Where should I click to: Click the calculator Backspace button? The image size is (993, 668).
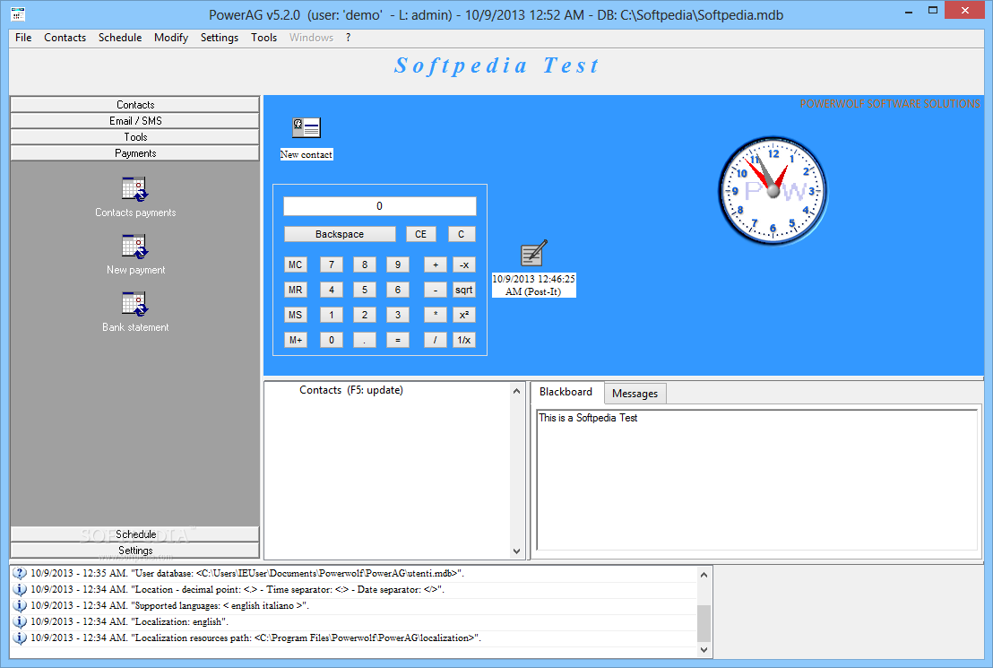pyautogui.click(x=340, y=234)
